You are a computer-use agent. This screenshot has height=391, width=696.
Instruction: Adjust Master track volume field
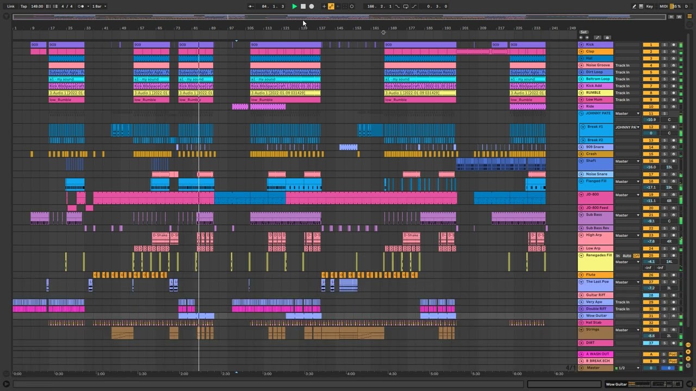pyautogui.click(x=651, y=368)
